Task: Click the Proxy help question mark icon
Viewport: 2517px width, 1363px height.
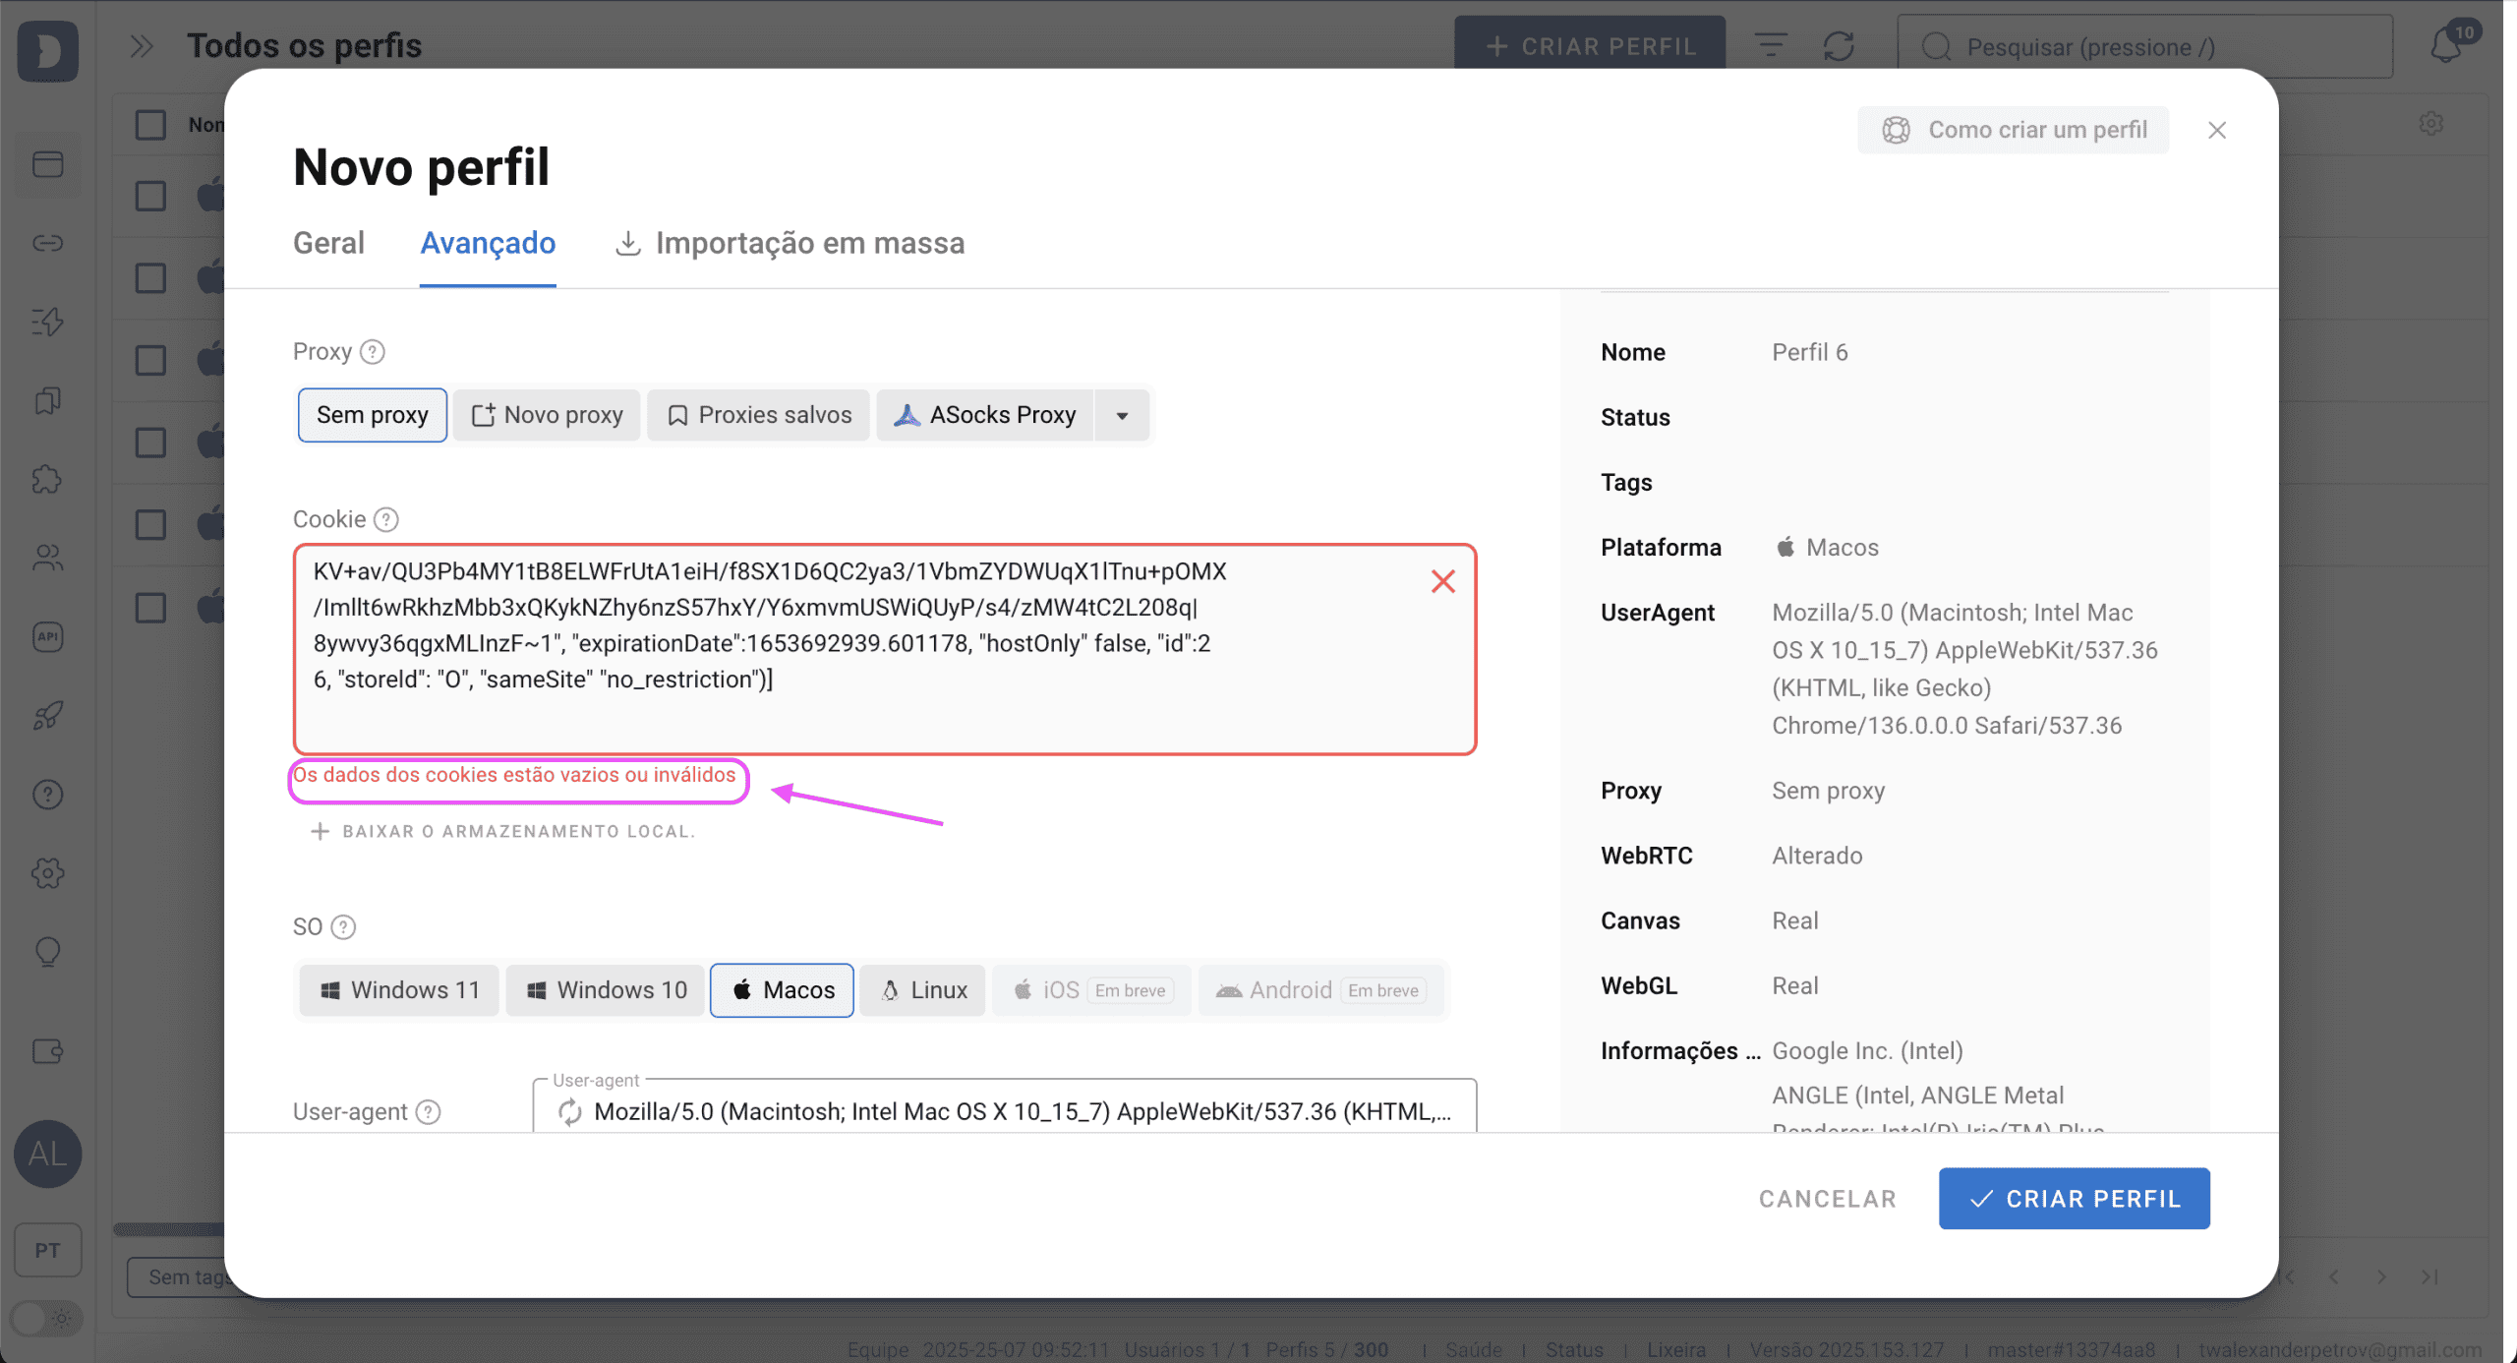Action: pos(373,352)
